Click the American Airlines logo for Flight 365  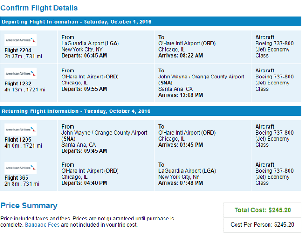pyautogui.click(x=20, y=168)
